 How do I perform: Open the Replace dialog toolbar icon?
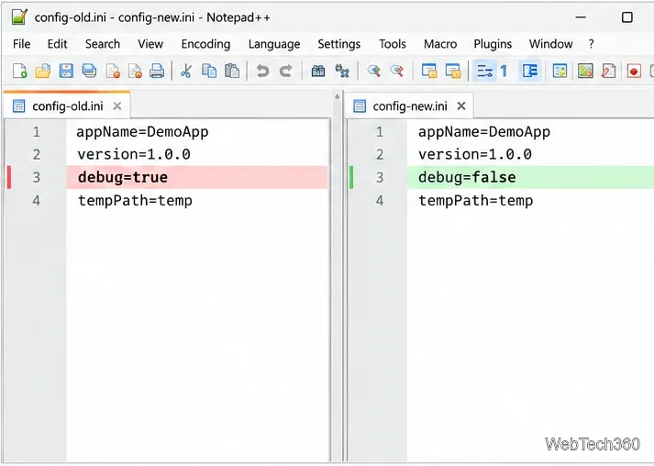(342, 71)
